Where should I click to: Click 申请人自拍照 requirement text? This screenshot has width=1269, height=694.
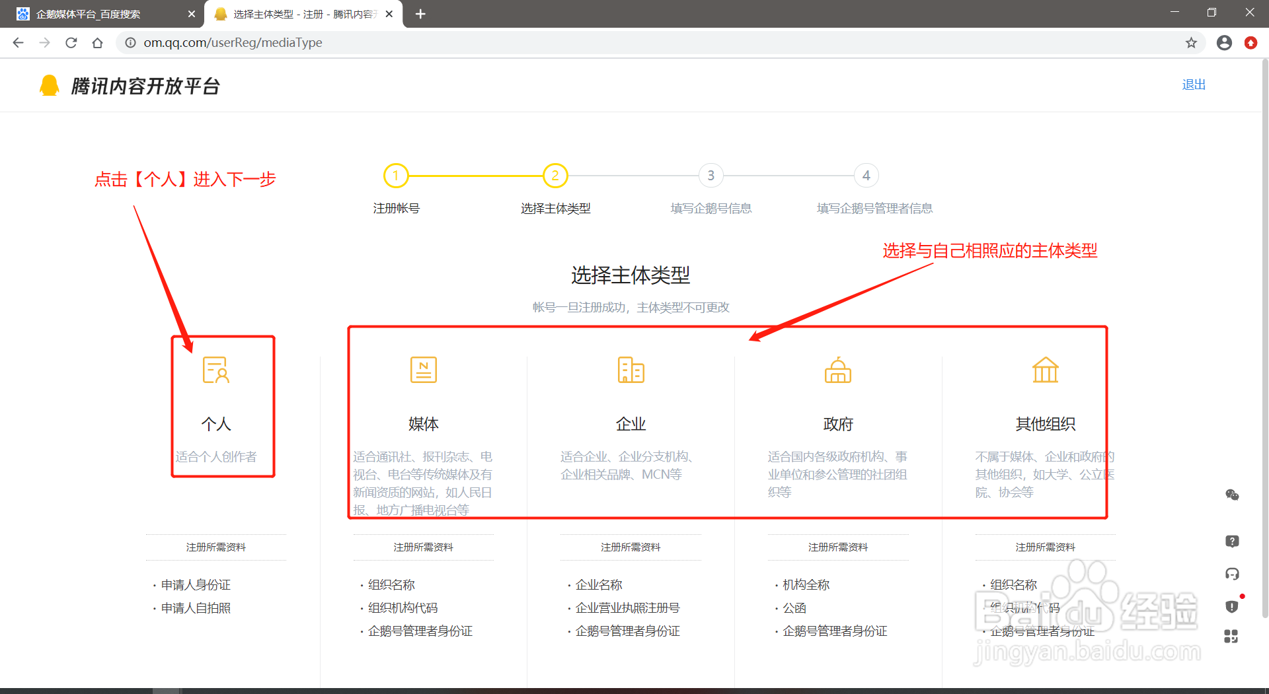click(x=196, y=608)
